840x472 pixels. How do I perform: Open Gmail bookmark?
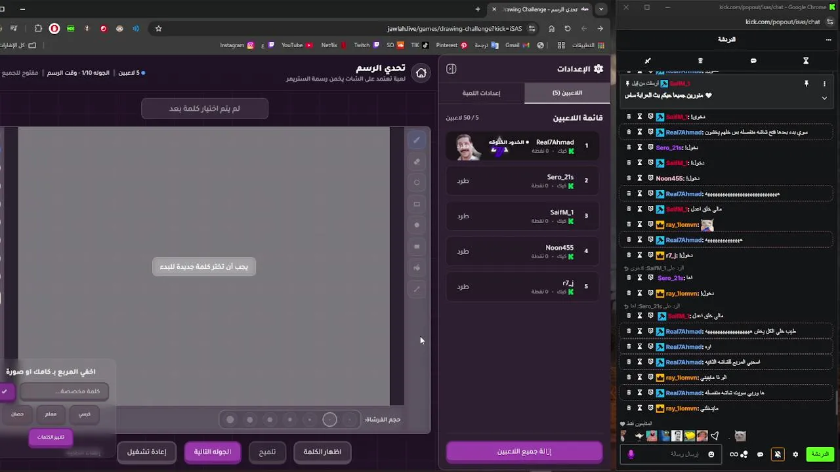tap(516, 45)
